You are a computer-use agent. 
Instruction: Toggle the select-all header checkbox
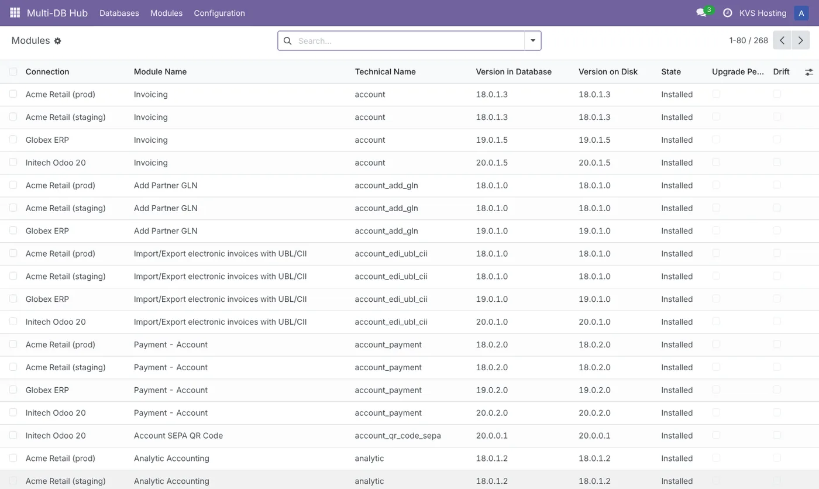13,71
